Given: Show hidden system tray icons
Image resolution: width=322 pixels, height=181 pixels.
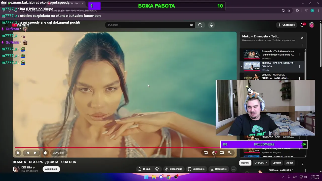Looking at the screenshot, I should click(283, 177).
